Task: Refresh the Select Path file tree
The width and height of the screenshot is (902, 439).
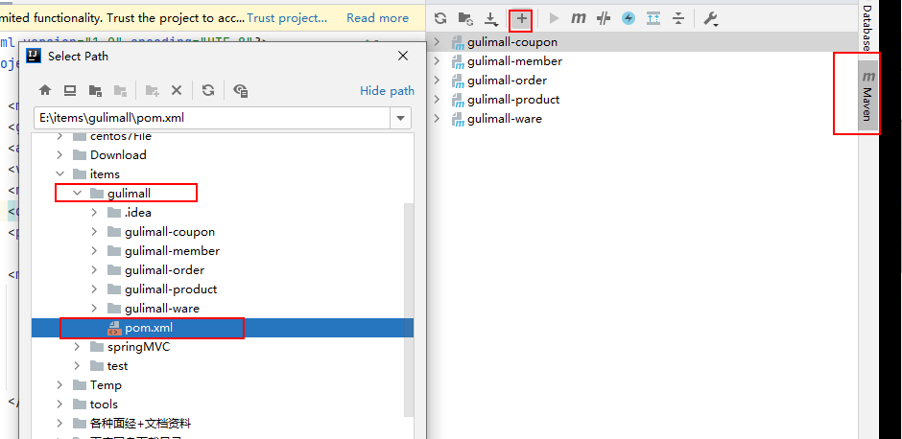Action: tap(208, 90)
